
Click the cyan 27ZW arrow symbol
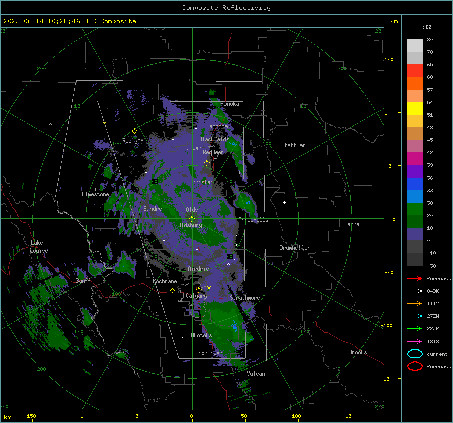415,316
